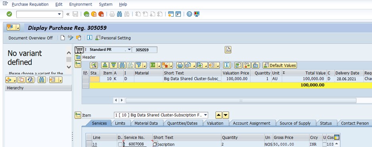The image size is (372, 147).
Task: Open the System menu
Action: pyautogui.click(x=106, y=4)
